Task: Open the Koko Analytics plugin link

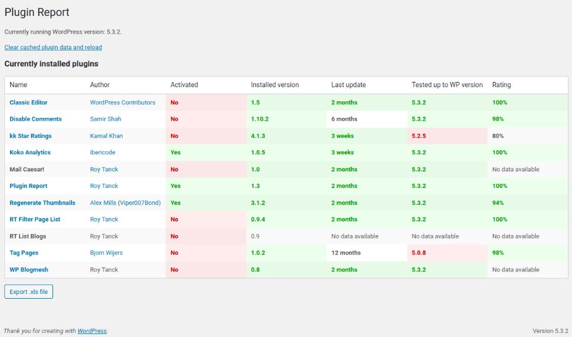Action: pos(30,152)
